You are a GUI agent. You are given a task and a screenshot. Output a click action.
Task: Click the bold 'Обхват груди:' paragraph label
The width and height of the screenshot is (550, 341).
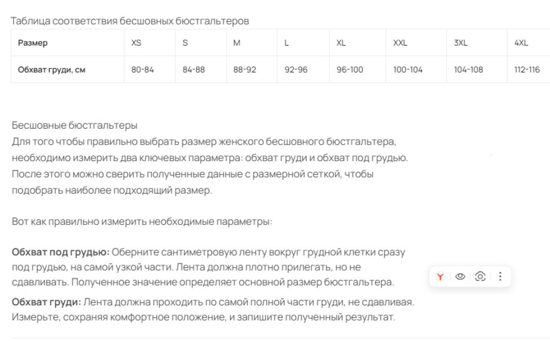(x=46, y=302)
